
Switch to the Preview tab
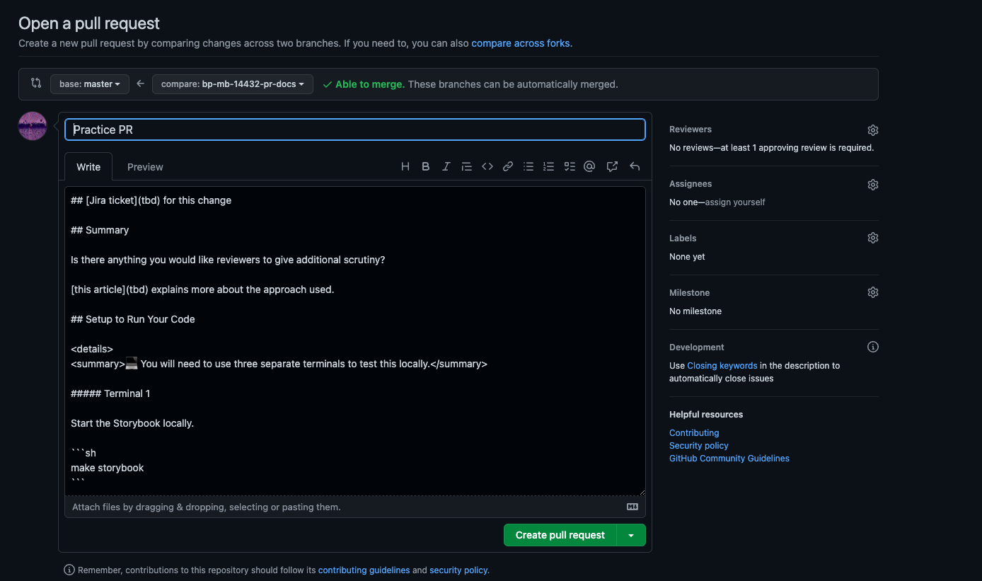[144, 166]
